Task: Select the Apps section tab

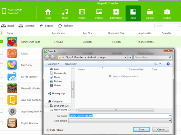Action: pos(133,14)
